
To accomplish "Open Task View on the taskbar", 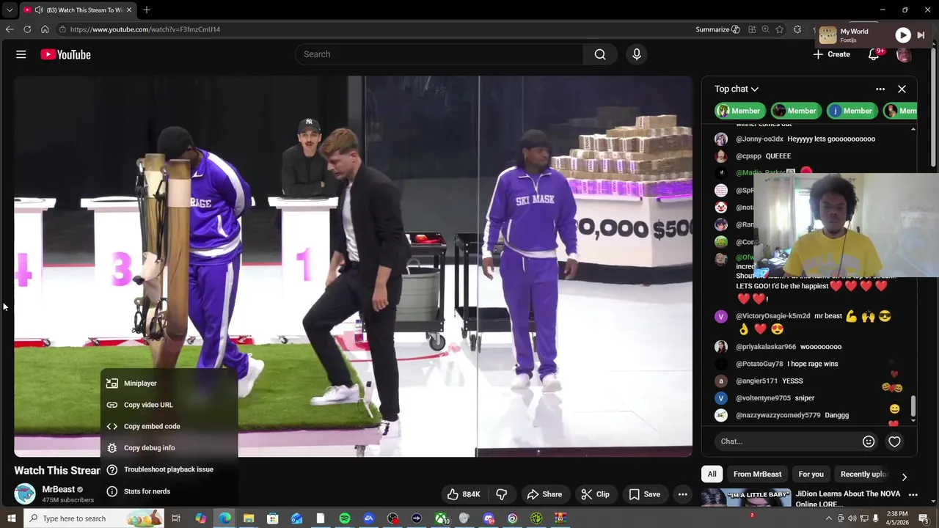I will coord(176,518).
